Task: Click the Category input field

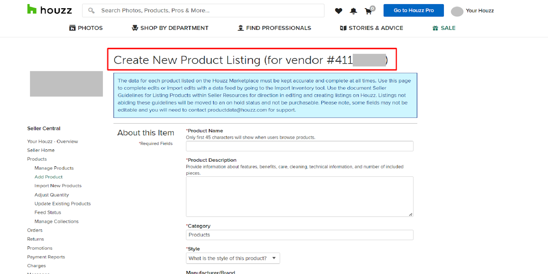Action: (300, 235)
